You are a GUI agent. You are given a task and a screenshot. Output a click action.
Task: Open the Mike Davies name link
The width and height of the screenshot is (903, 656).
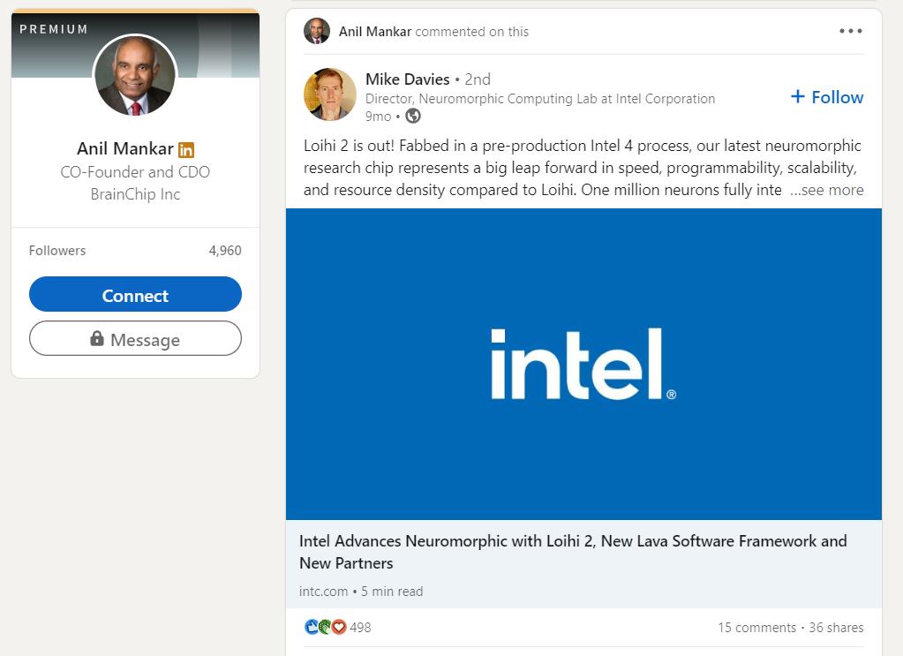click(x=408, y=79)
